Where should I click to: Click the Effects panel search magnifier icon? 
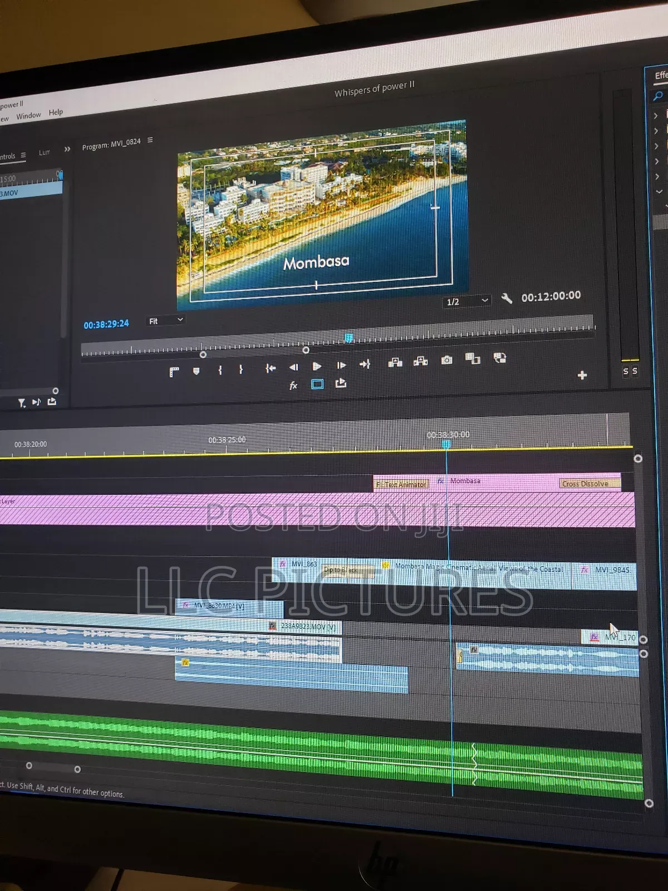[x=658, y=96]
